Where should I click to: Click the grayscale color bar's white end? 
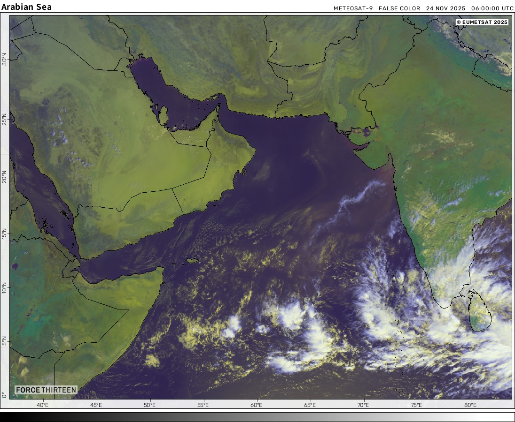[507, 417]
